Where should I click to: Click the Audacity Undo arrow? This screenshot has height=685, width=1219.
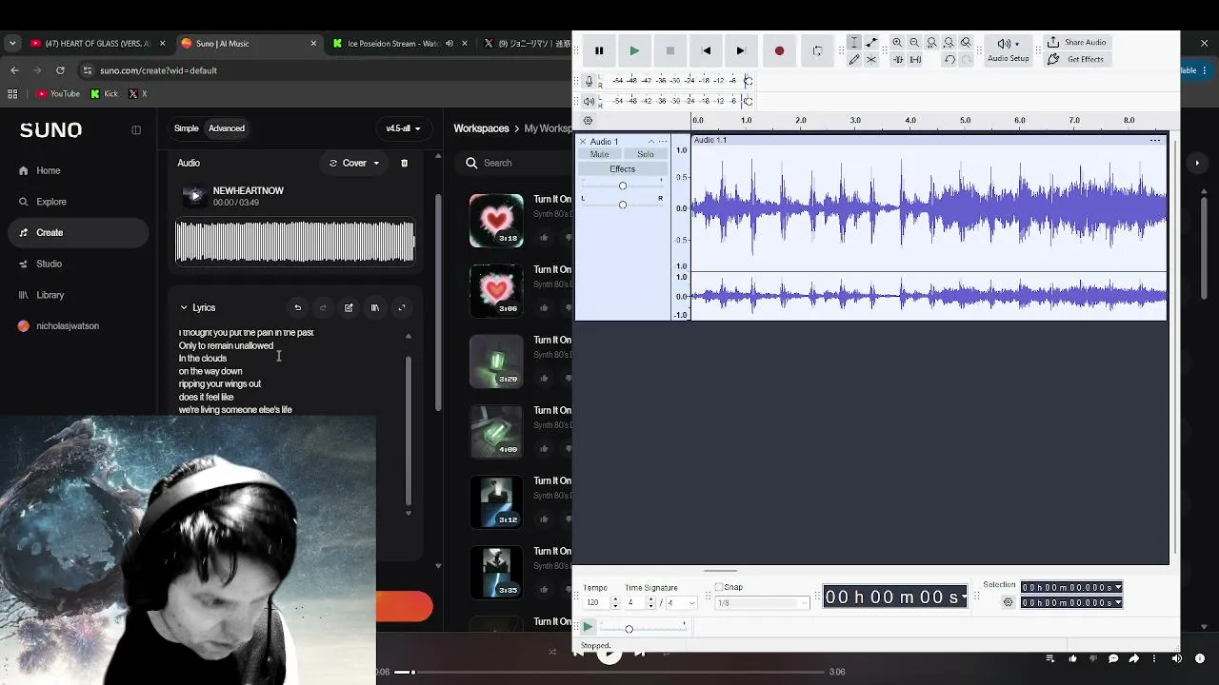[949, 60]
